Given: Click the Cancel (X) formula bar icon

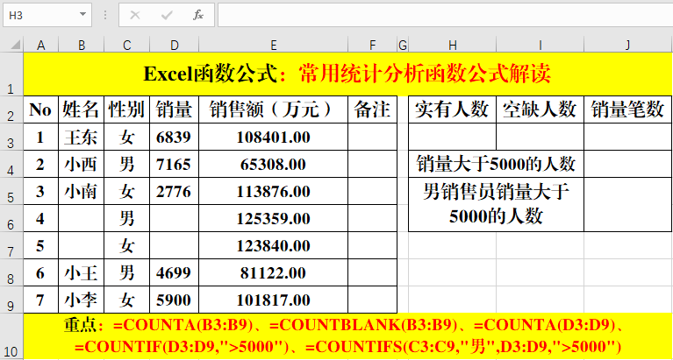Looking at the screenshot, I should pyautogui.click(x=135, y=16).
